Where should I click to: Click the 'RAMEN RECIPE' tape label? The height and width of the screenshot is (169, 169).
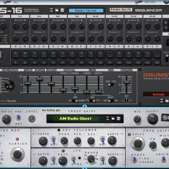(121, 10)
